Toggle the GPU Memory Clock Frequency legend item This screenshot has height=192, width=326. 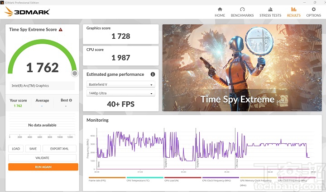259,181
